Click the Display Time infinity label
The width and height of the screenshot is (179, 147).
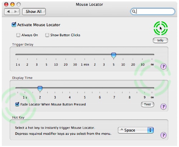(152, 97)
